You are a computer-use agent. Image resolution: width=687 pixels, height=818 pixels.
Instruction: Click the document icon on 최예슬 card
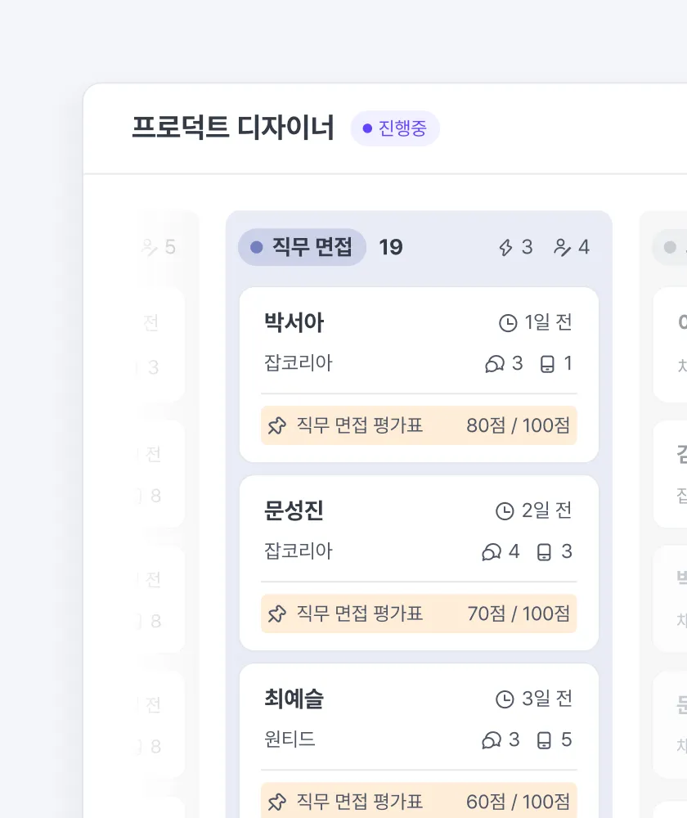544,739
